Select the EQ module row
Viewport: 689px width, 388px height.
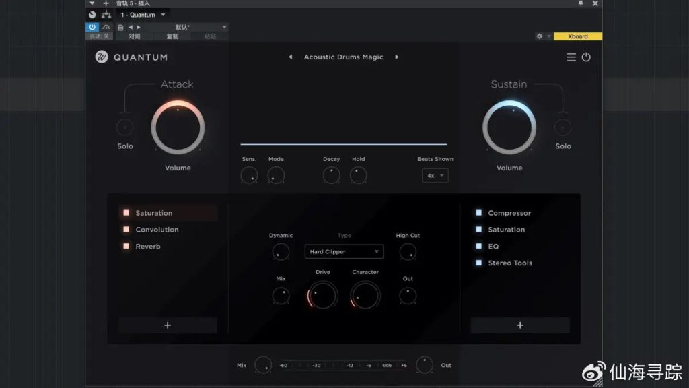tap(520, 247)
